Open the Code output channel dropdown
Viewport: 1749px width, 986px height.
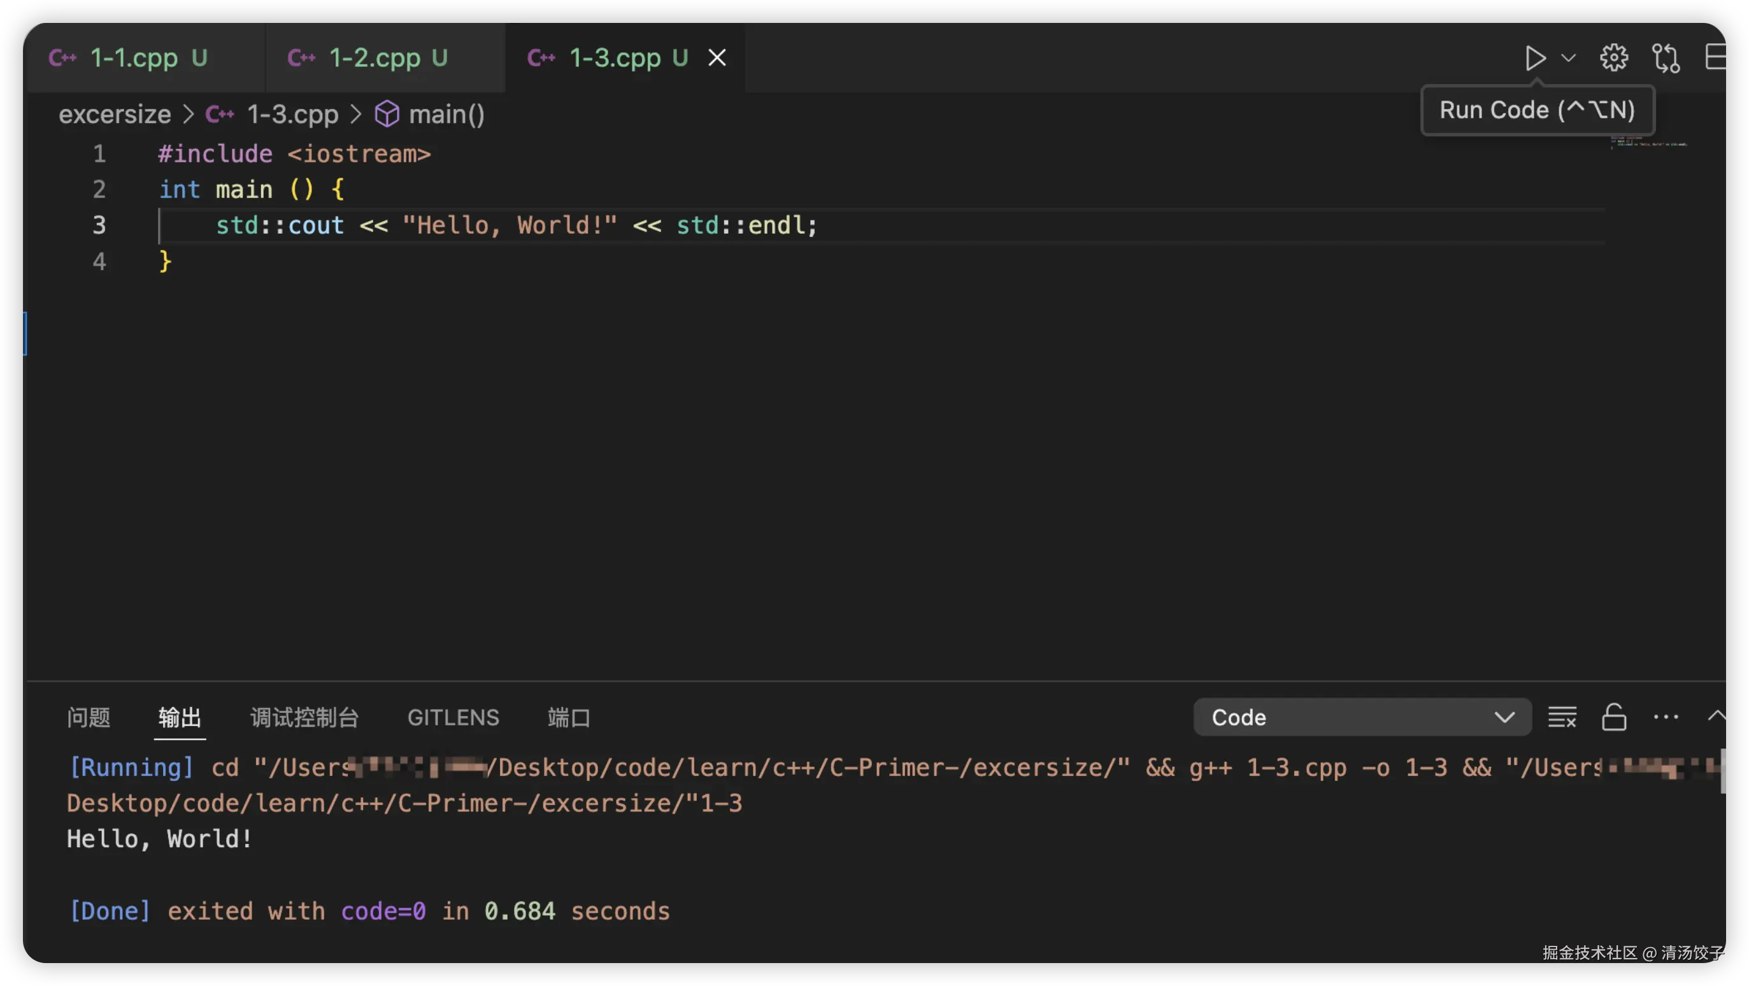[1361, 717]
